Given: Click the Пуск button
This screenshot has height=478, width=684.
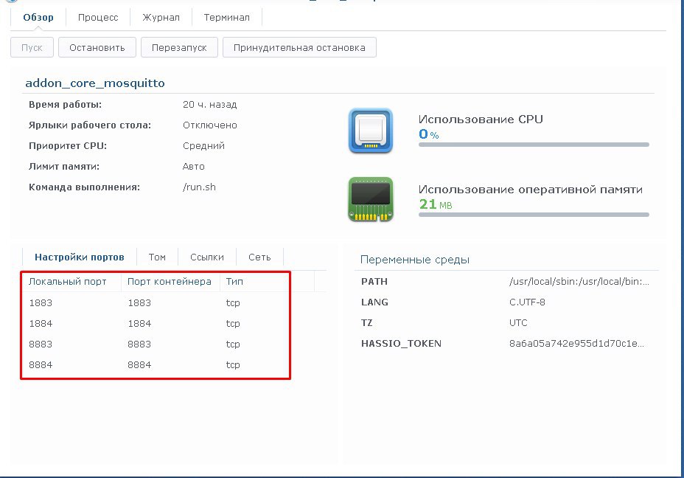Looking at the screenshot, I should [x=32, y=48].
